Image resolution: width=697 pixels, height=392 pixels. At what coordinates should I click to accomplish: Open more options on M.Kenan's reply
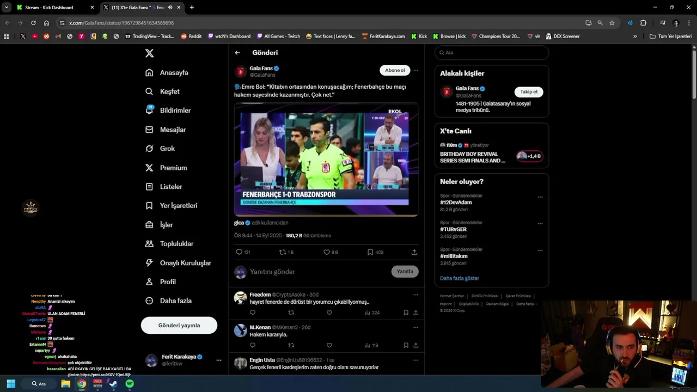415,327
